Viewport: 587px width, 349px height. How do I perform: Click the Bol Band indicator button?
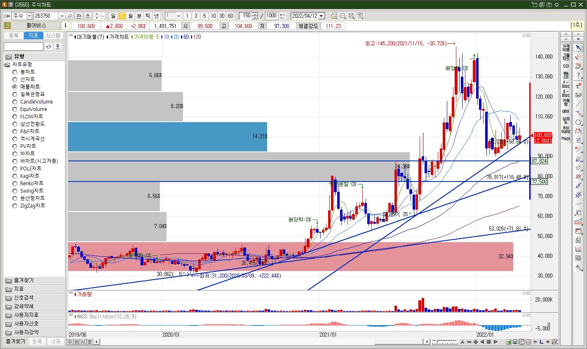(566, 130)
